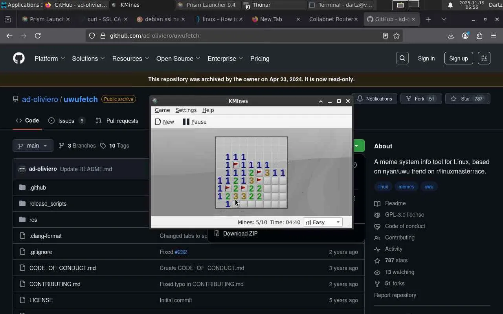Bookmark page with star icon in address bar
Image resolution: width=503 pixels, height=314 pixels.
pyautogui.click(x=397, y=36)
